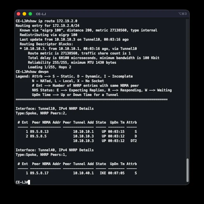Viewport: 204px width, 204px height.
Task: Click 'show ip route 172.19.2.0' command text
Action: click(53, 21)
